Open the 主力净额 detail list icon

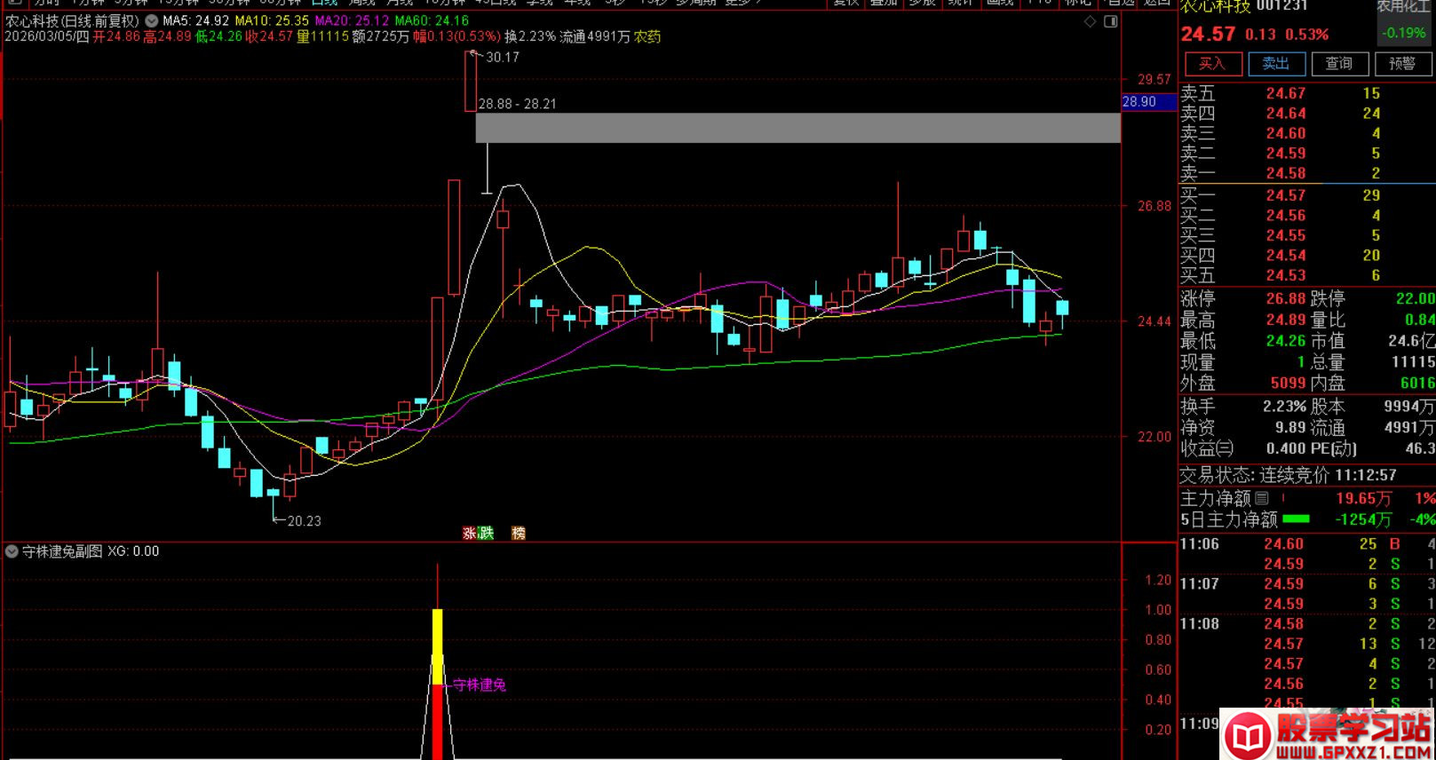(1262, 499)
